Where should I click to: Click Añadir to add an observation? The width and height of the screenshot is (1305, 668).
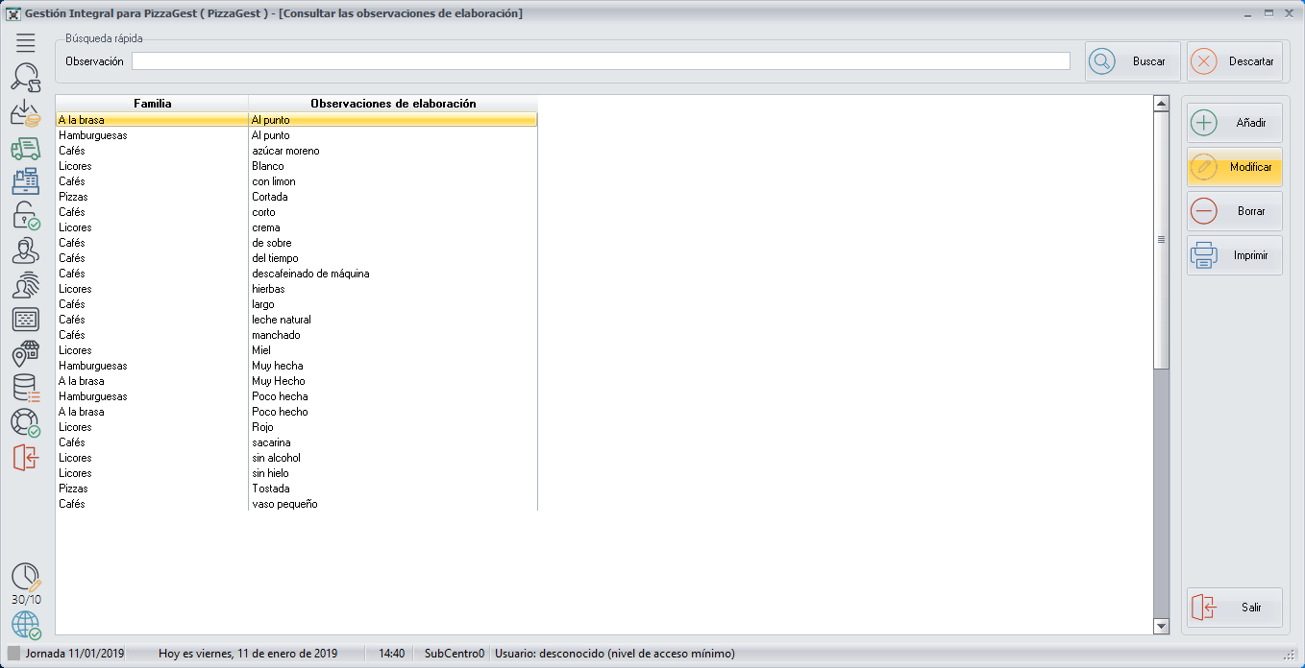tap(1235, 123)
